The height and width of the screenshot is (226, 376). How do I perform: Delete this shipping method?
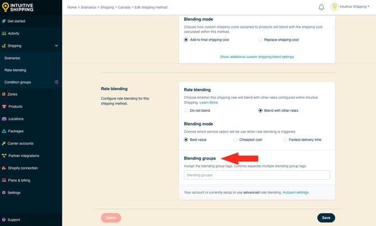point(111,218)
